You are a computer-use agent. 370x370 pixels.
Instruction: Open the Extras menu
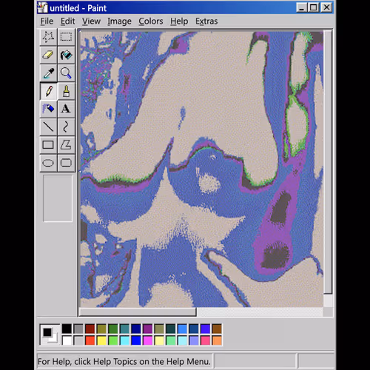(x=206, y=21)
